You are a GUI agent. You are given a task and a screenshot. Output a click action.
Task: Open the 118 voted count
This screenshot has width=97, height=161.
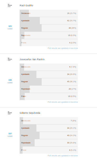click(x=10, y=81)
